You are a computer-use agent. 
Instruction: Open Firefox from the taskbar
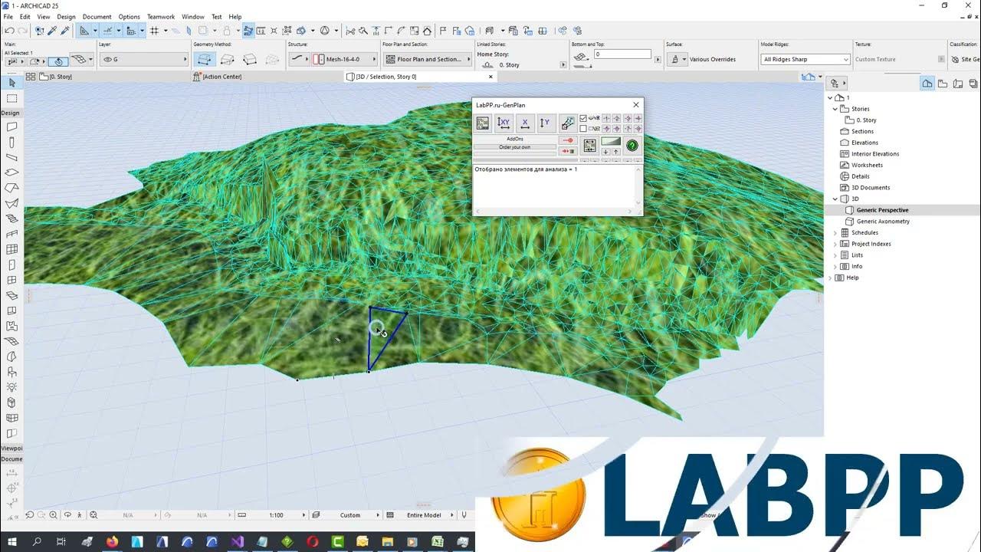pyautogui.click(x=112, y=541)
